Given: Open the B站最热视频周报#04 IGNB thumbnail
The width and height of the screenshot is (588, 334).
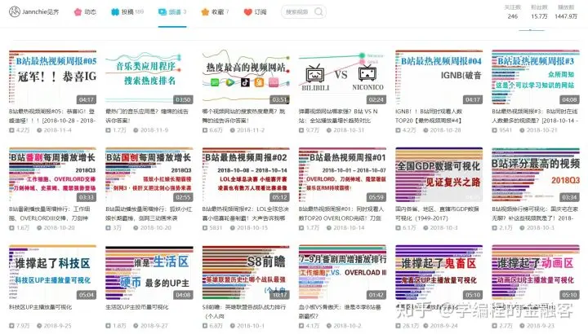Looking at the screenshot, I should click(x=439, y=77).
